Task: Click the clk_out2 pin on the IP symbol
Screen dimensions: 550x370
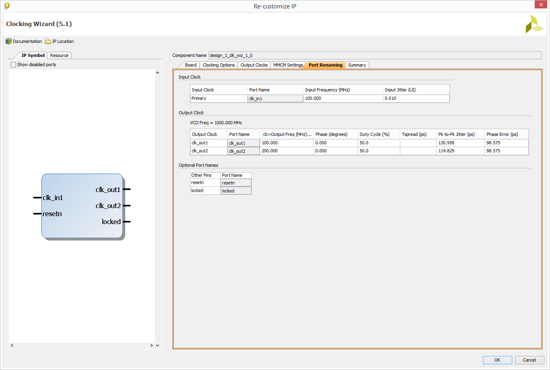Action: point(127,206)
